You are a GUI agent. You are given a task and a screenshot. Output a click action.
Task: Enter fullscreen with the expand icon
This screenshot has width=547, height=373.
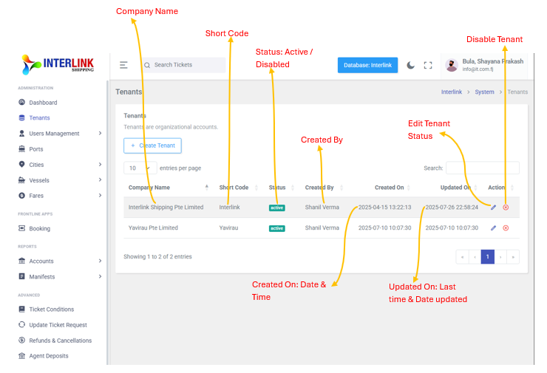tap(428, 65)
